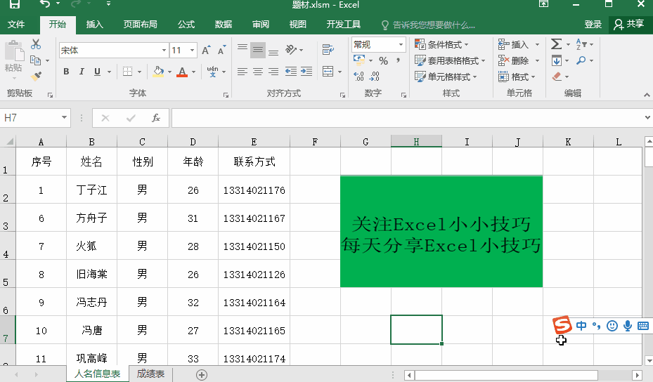Toggle Center horizontal alignment
This screenshot has width=653, height=382.
pos(258,72)
